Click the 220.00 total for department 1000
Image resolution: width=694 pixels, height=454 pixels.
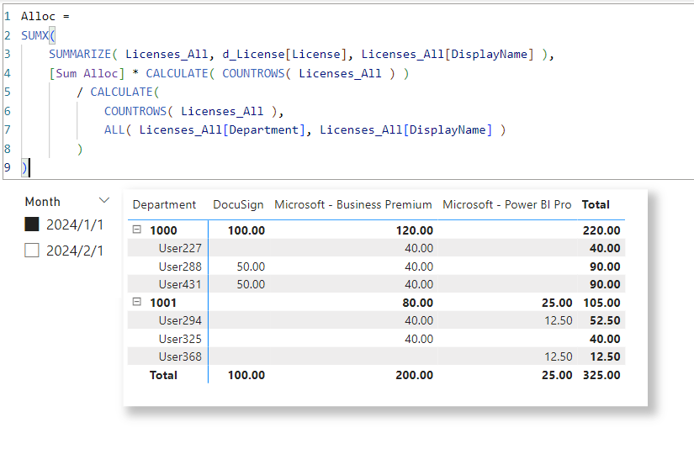click(x=601, y=230)
